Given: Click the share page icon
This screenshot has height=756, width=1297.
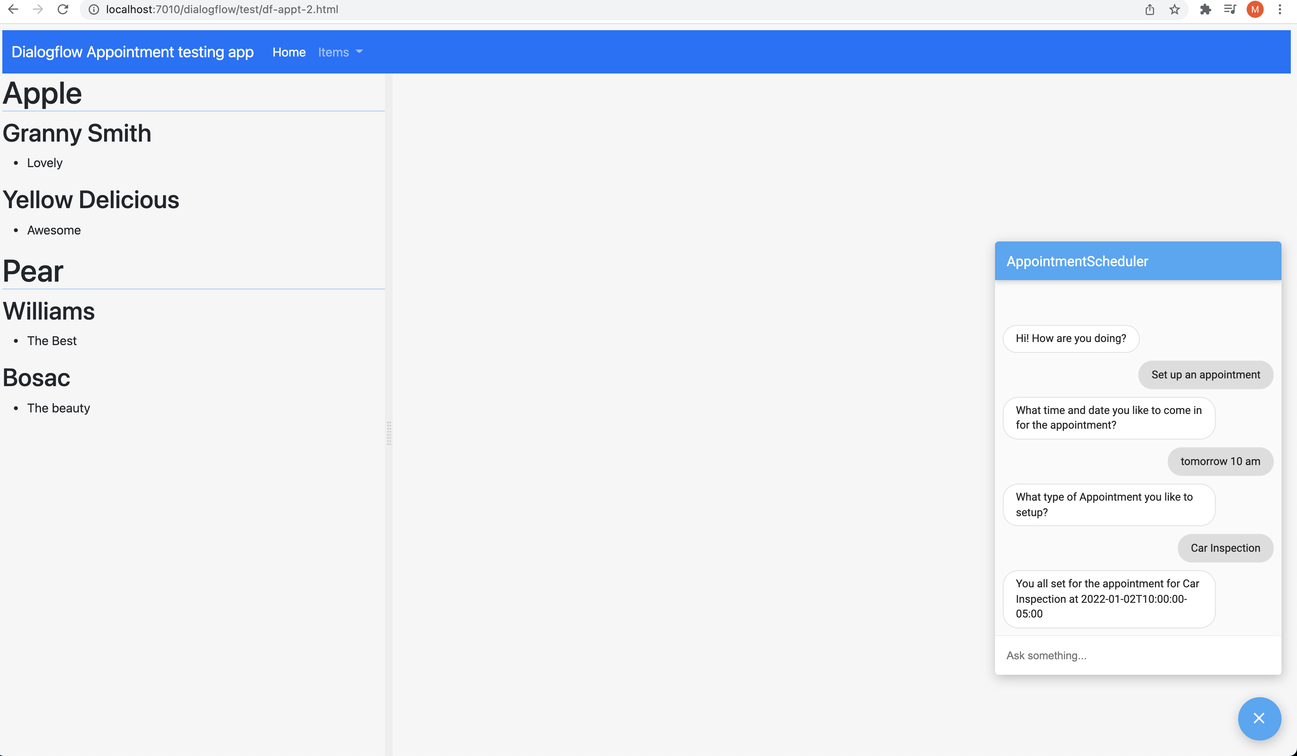Looking at the screenshot, I should pos(1150,9).
